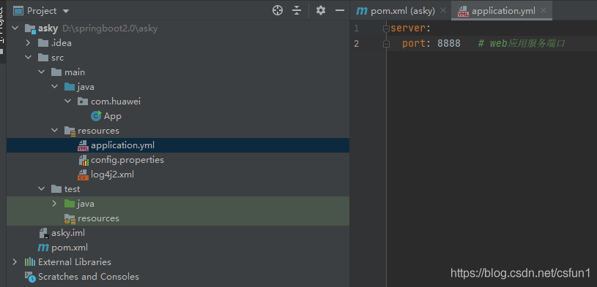
Task: Open Project panel settings gear
Action: point(321,10)
